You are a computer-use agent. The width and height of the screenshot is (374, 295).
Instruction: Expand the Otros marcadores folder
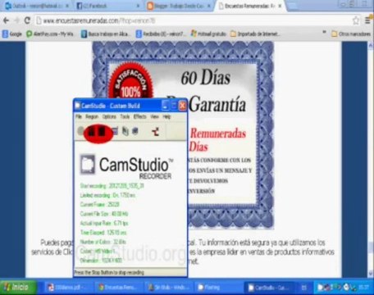click(351, 34)
